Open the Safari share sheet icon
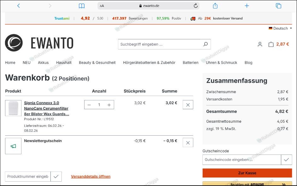 215,6
